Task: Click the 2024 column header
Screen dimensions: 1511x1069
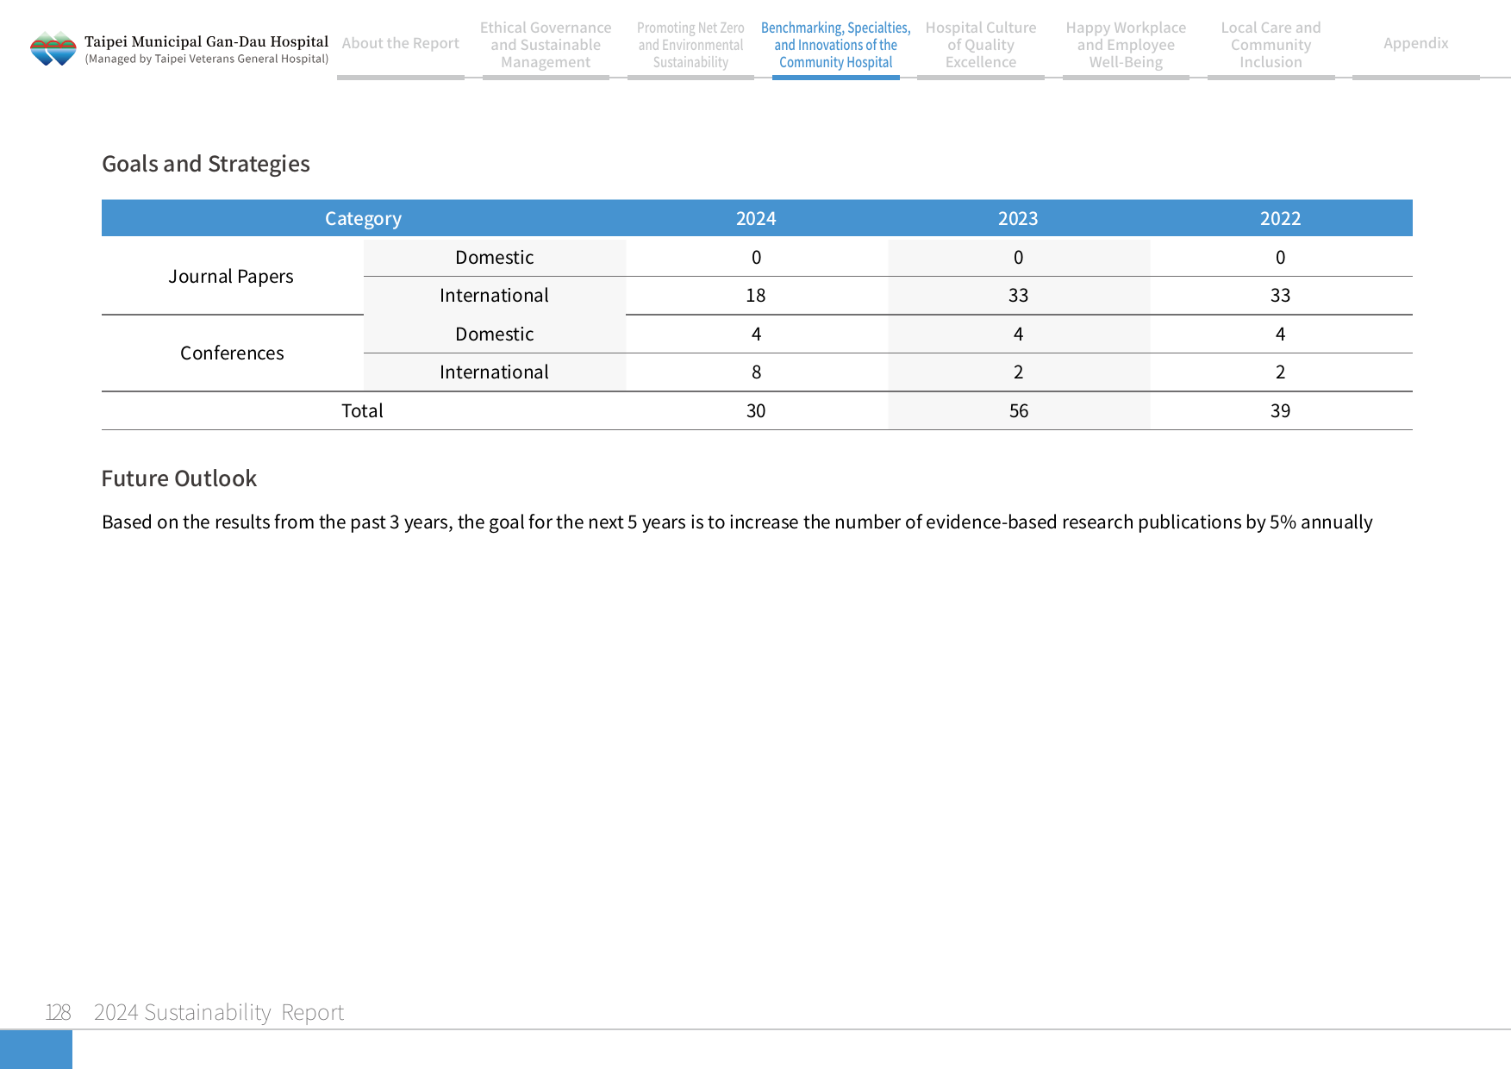Action: (756, 218)
